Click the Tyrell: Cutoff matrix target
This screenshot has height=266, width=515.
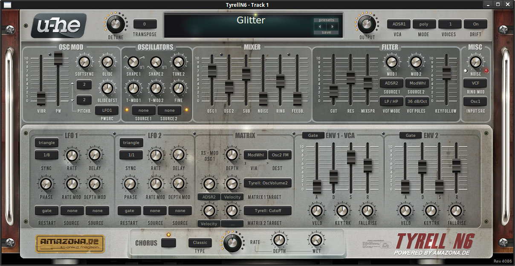click(x=268, y=211)
